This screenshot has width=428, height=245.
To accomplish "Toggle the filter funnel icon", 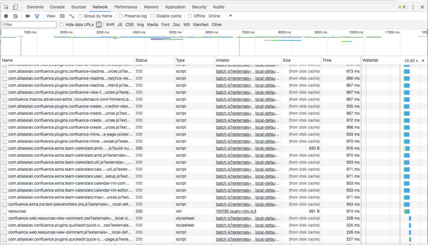I will pos(37,16).
